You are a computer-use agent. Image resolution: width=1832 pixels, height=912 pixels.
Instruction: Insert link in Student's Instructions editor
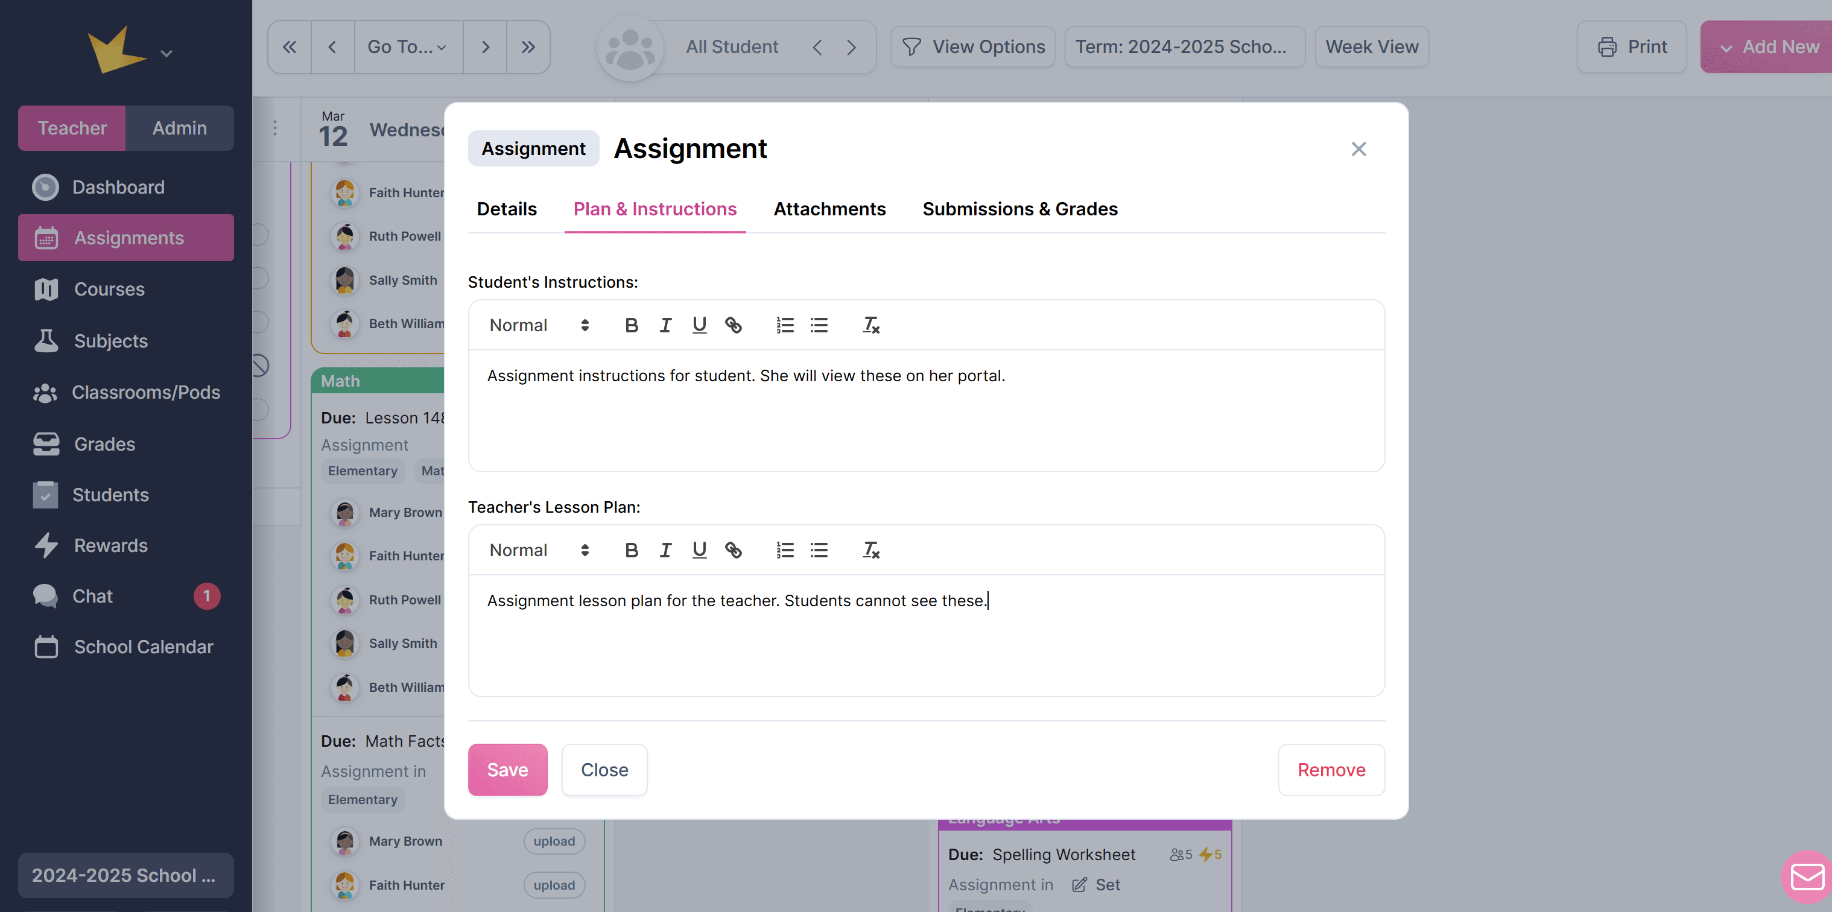[x=734, y=325]
